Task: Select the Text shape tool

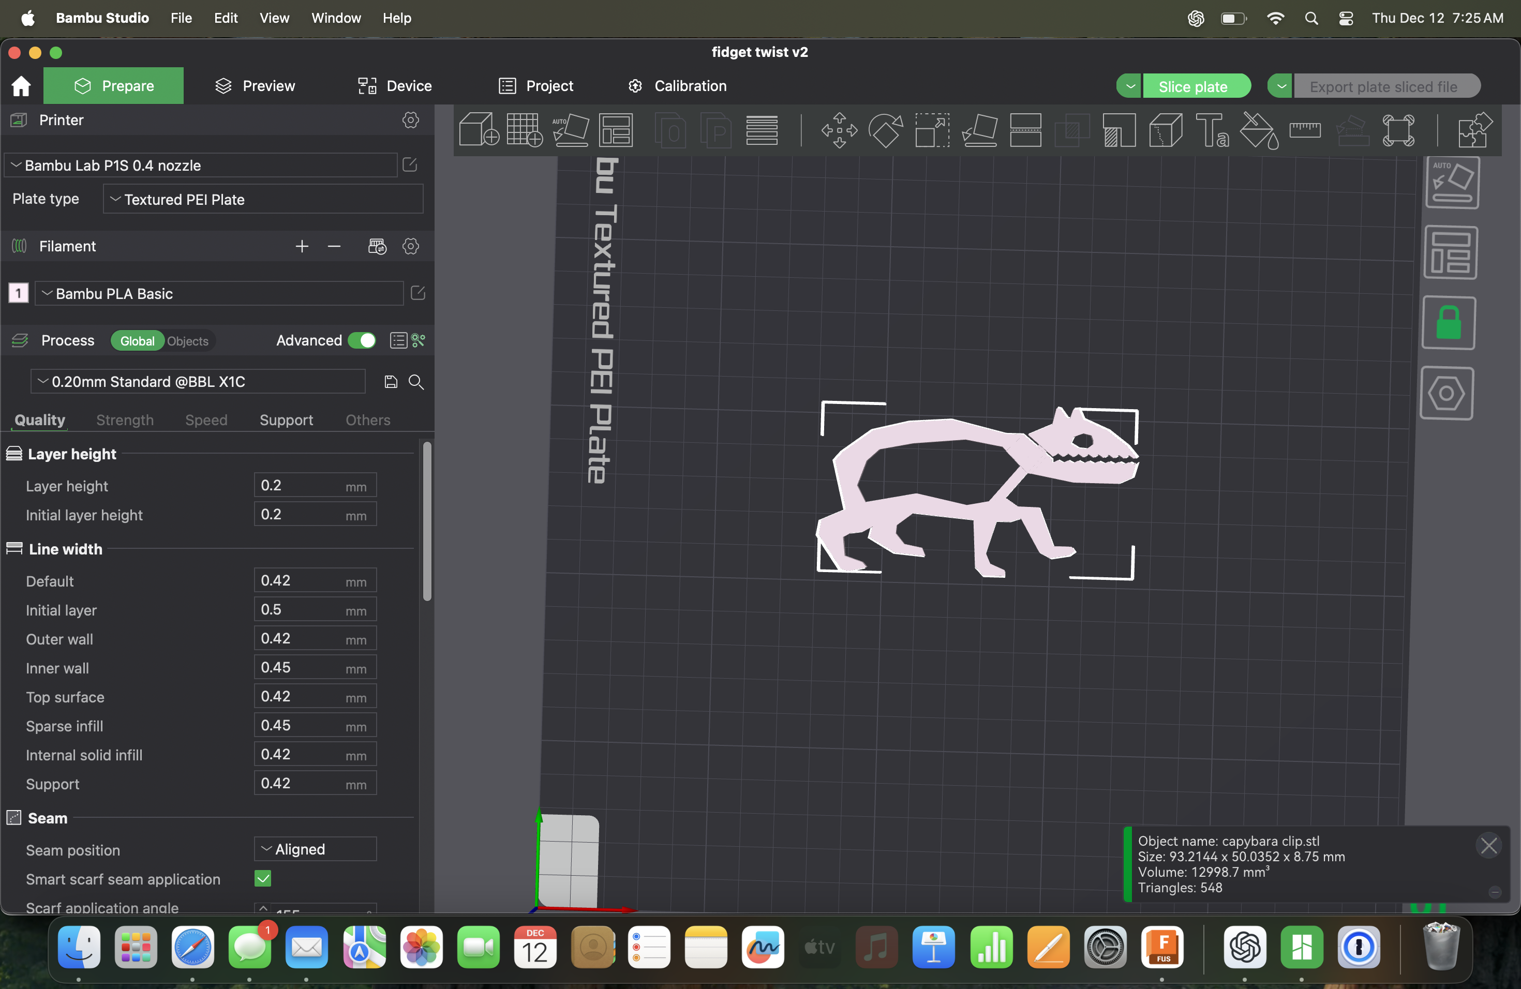Action: pyautogui.click(x=1212, y=130)
